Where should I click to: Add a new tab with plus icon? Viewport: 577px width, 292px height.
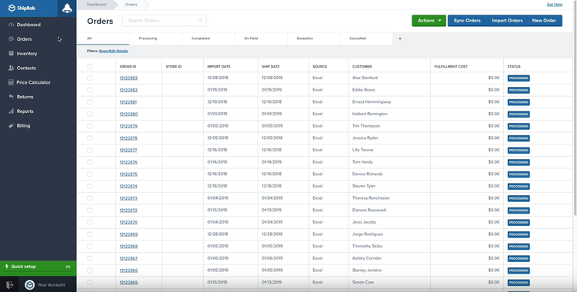click(400, 38)
